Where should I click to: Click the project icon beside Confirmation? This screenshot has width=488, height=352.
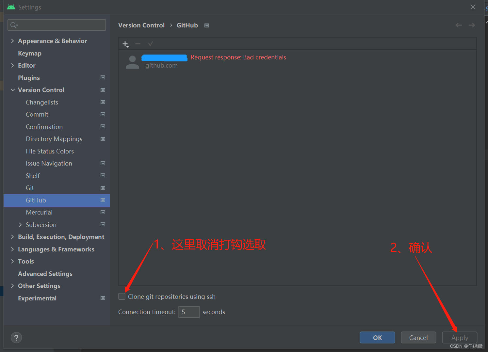pos(103,127)
